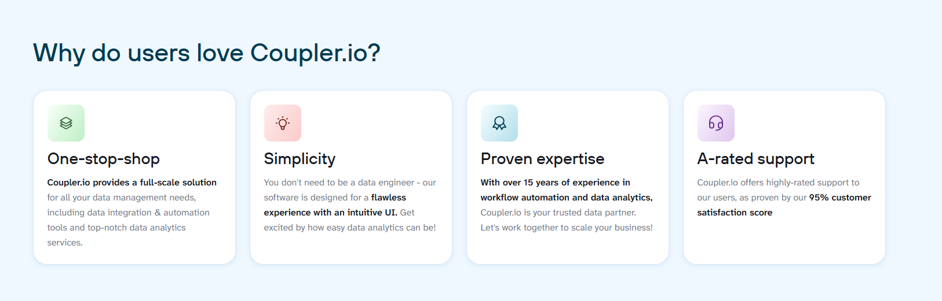942x301 pixels.
Task: Select the "One-stop-shop" card title
Action: coord(104,159)
